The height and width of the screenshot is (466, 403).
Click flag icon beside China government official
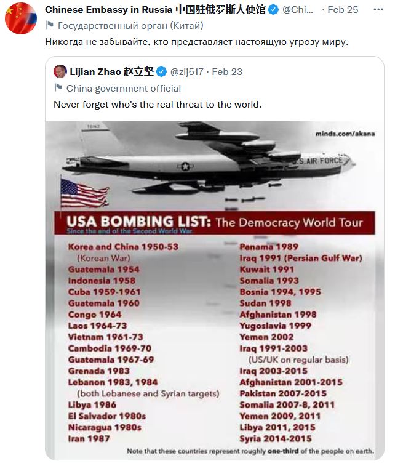pyautogui.click(x=58, y=88)
